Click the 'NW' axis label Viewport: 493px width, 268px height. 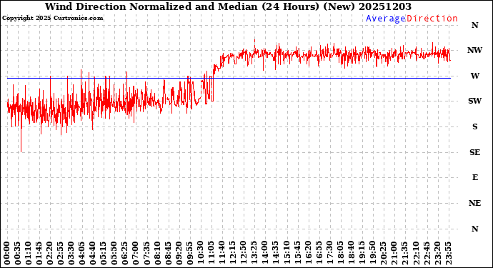pyautogui.click(x=474, y=50)
